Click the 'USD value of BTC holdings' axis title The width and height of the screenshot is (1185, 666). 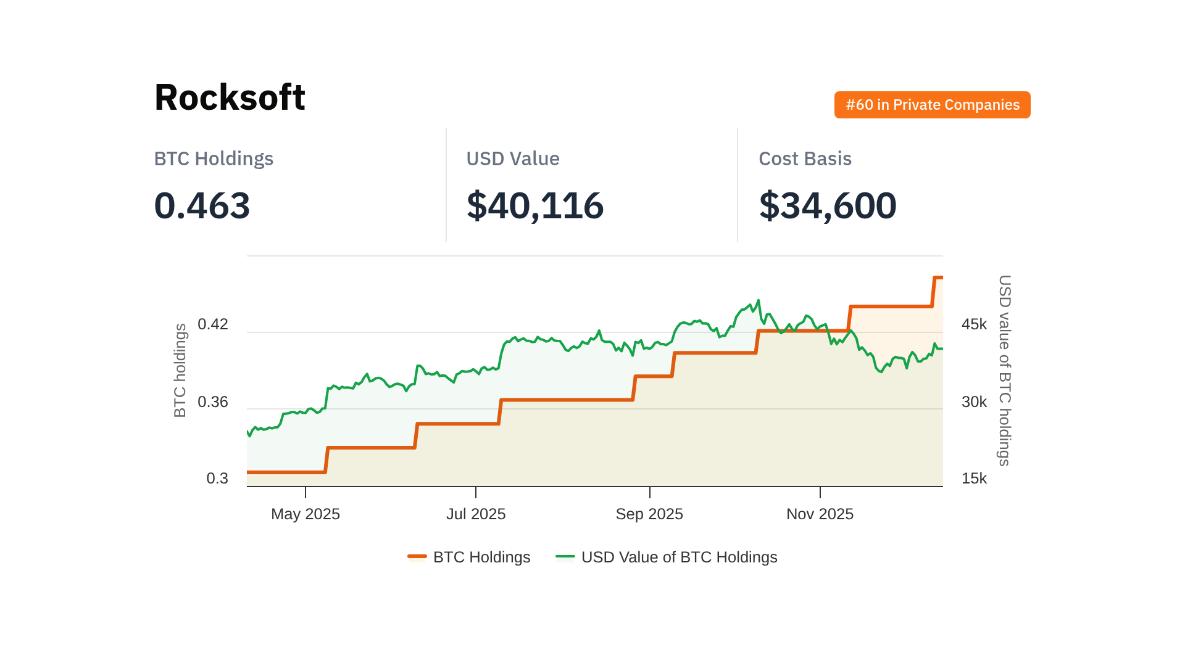pos(1005,370)
